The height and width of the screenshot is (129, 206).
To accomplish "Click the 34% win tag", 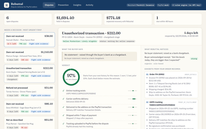I will tap(25, 60).
